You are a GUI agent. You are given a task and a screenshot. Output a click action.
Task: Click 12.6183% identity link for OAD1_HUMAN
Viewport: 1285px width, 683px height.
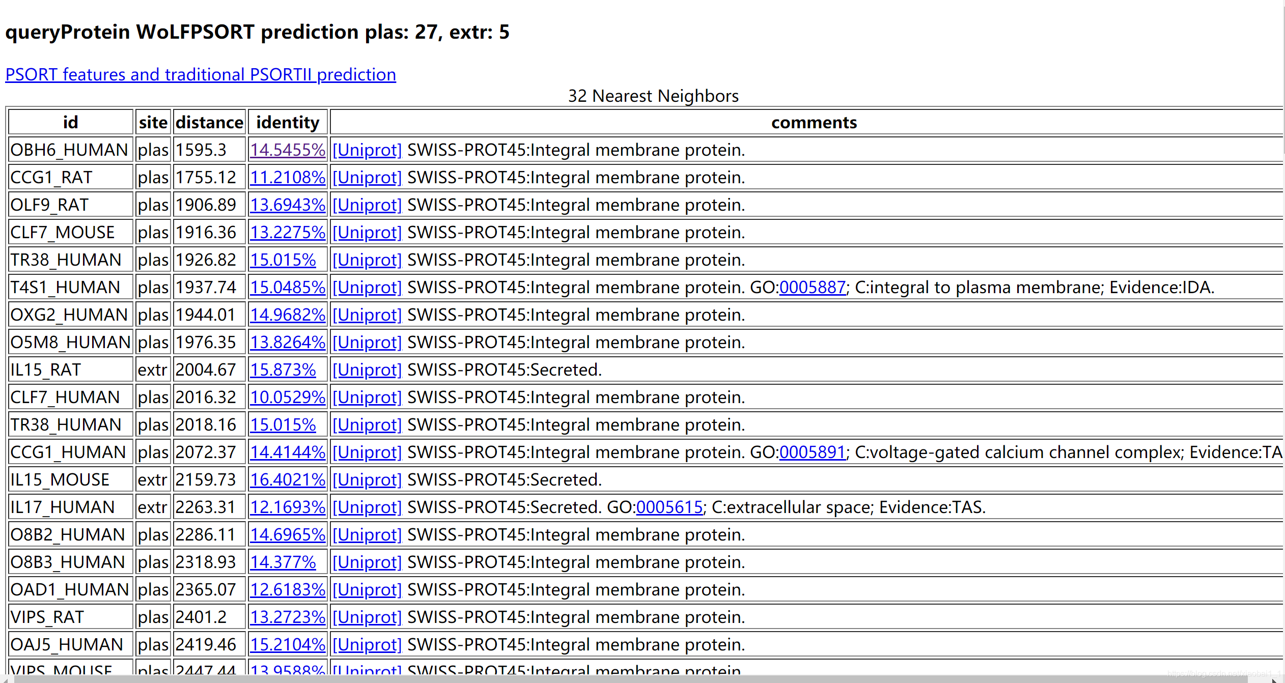coord(288,589)
